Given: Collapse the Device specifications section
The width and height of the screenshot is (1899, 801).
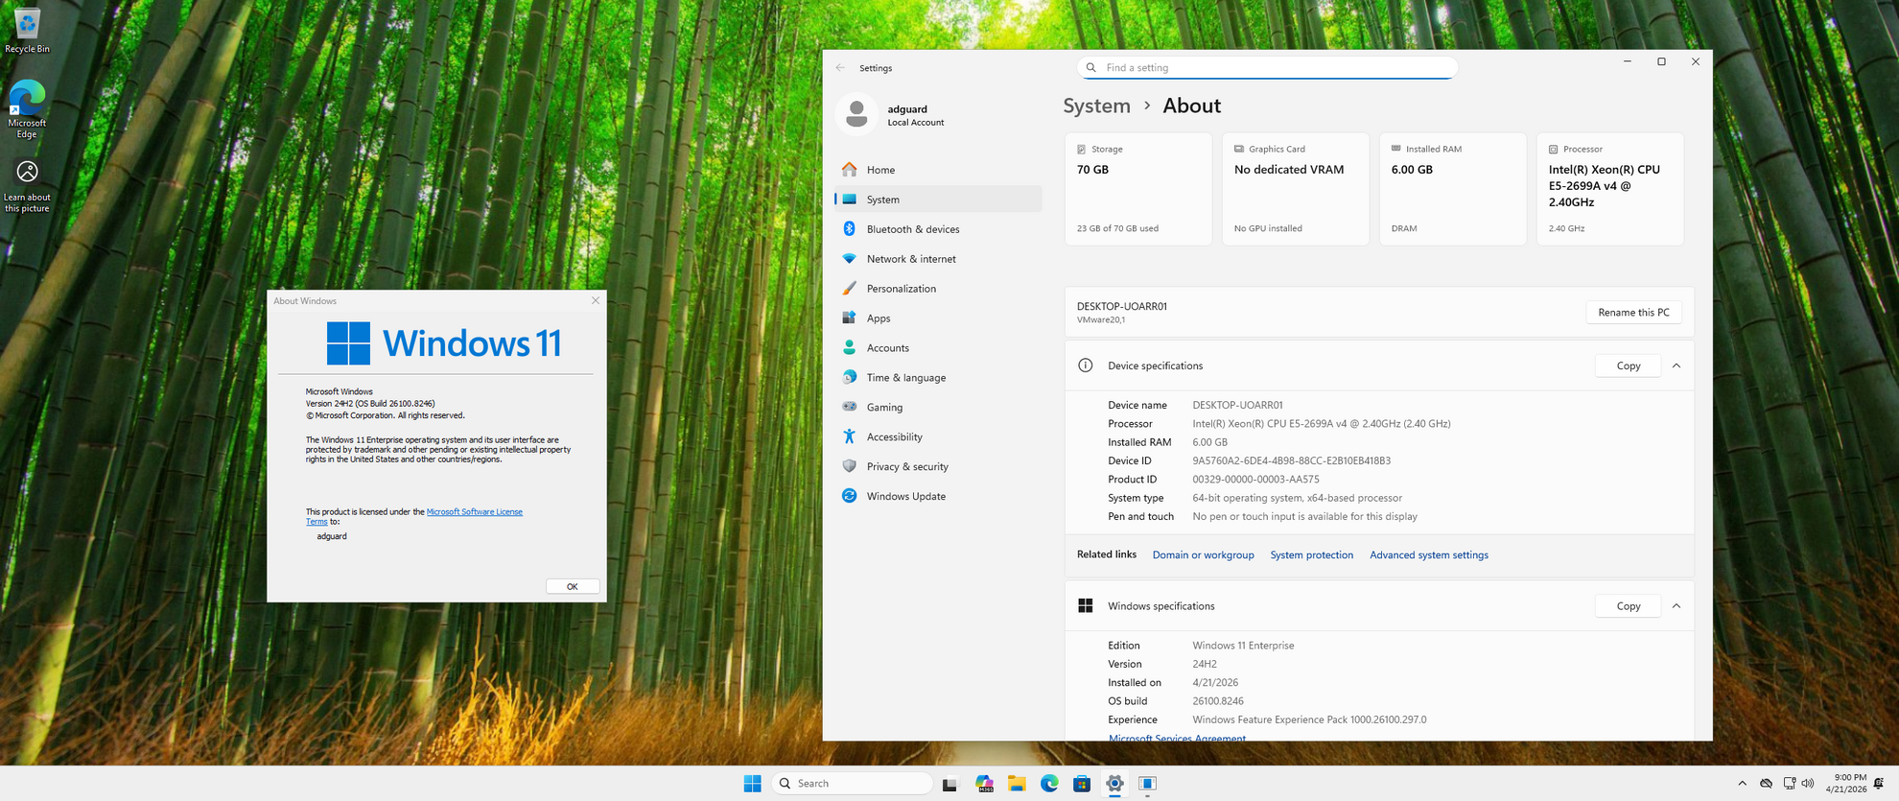Looking at the screenshot, I should [1676, 365].
